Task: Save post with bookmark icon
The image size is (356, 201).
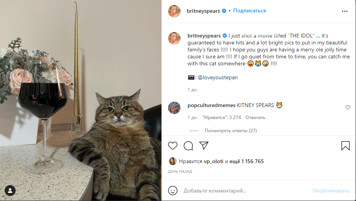Action: pyautogui.click(x=346, y=146)
